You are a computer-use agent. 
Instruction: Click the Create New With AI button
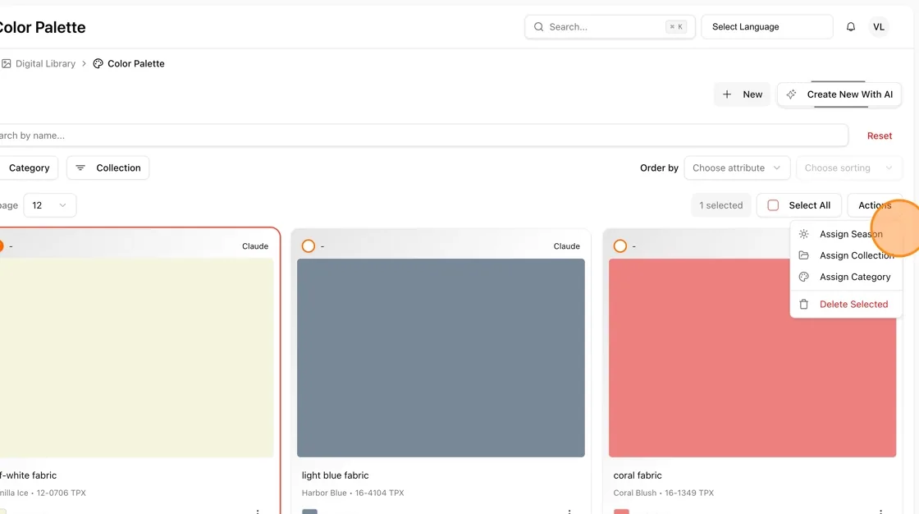pos(839,94)
